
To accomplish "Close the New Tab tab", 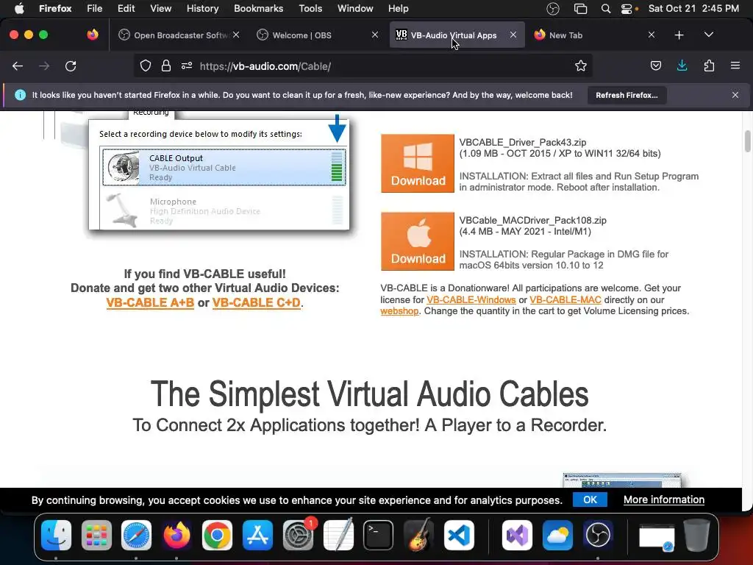I will coord(652,35).
